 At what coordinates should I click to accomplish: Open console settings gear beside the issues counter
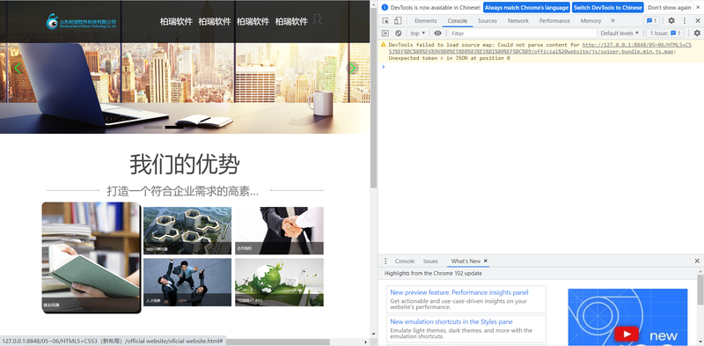697,33
